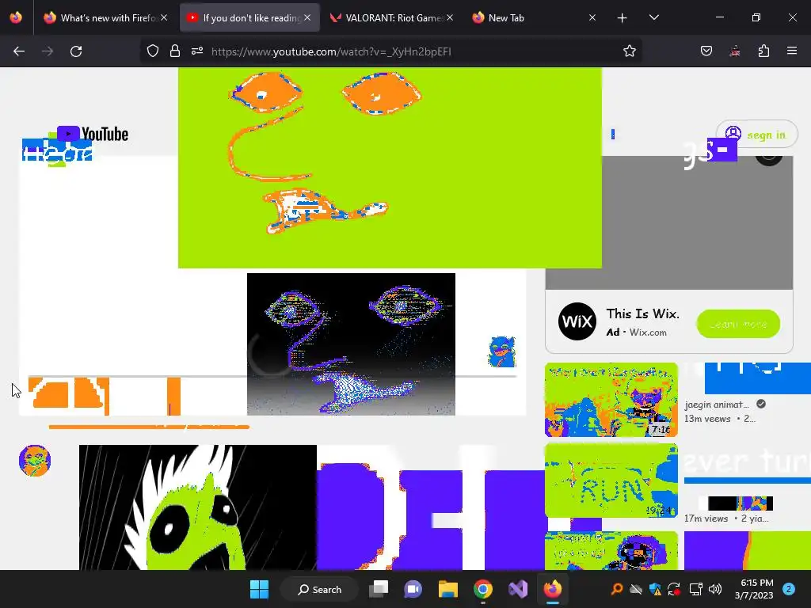The image size is (811, 608).
Task: Open the Firefox application menu
Action: click(x=792, y=51)
